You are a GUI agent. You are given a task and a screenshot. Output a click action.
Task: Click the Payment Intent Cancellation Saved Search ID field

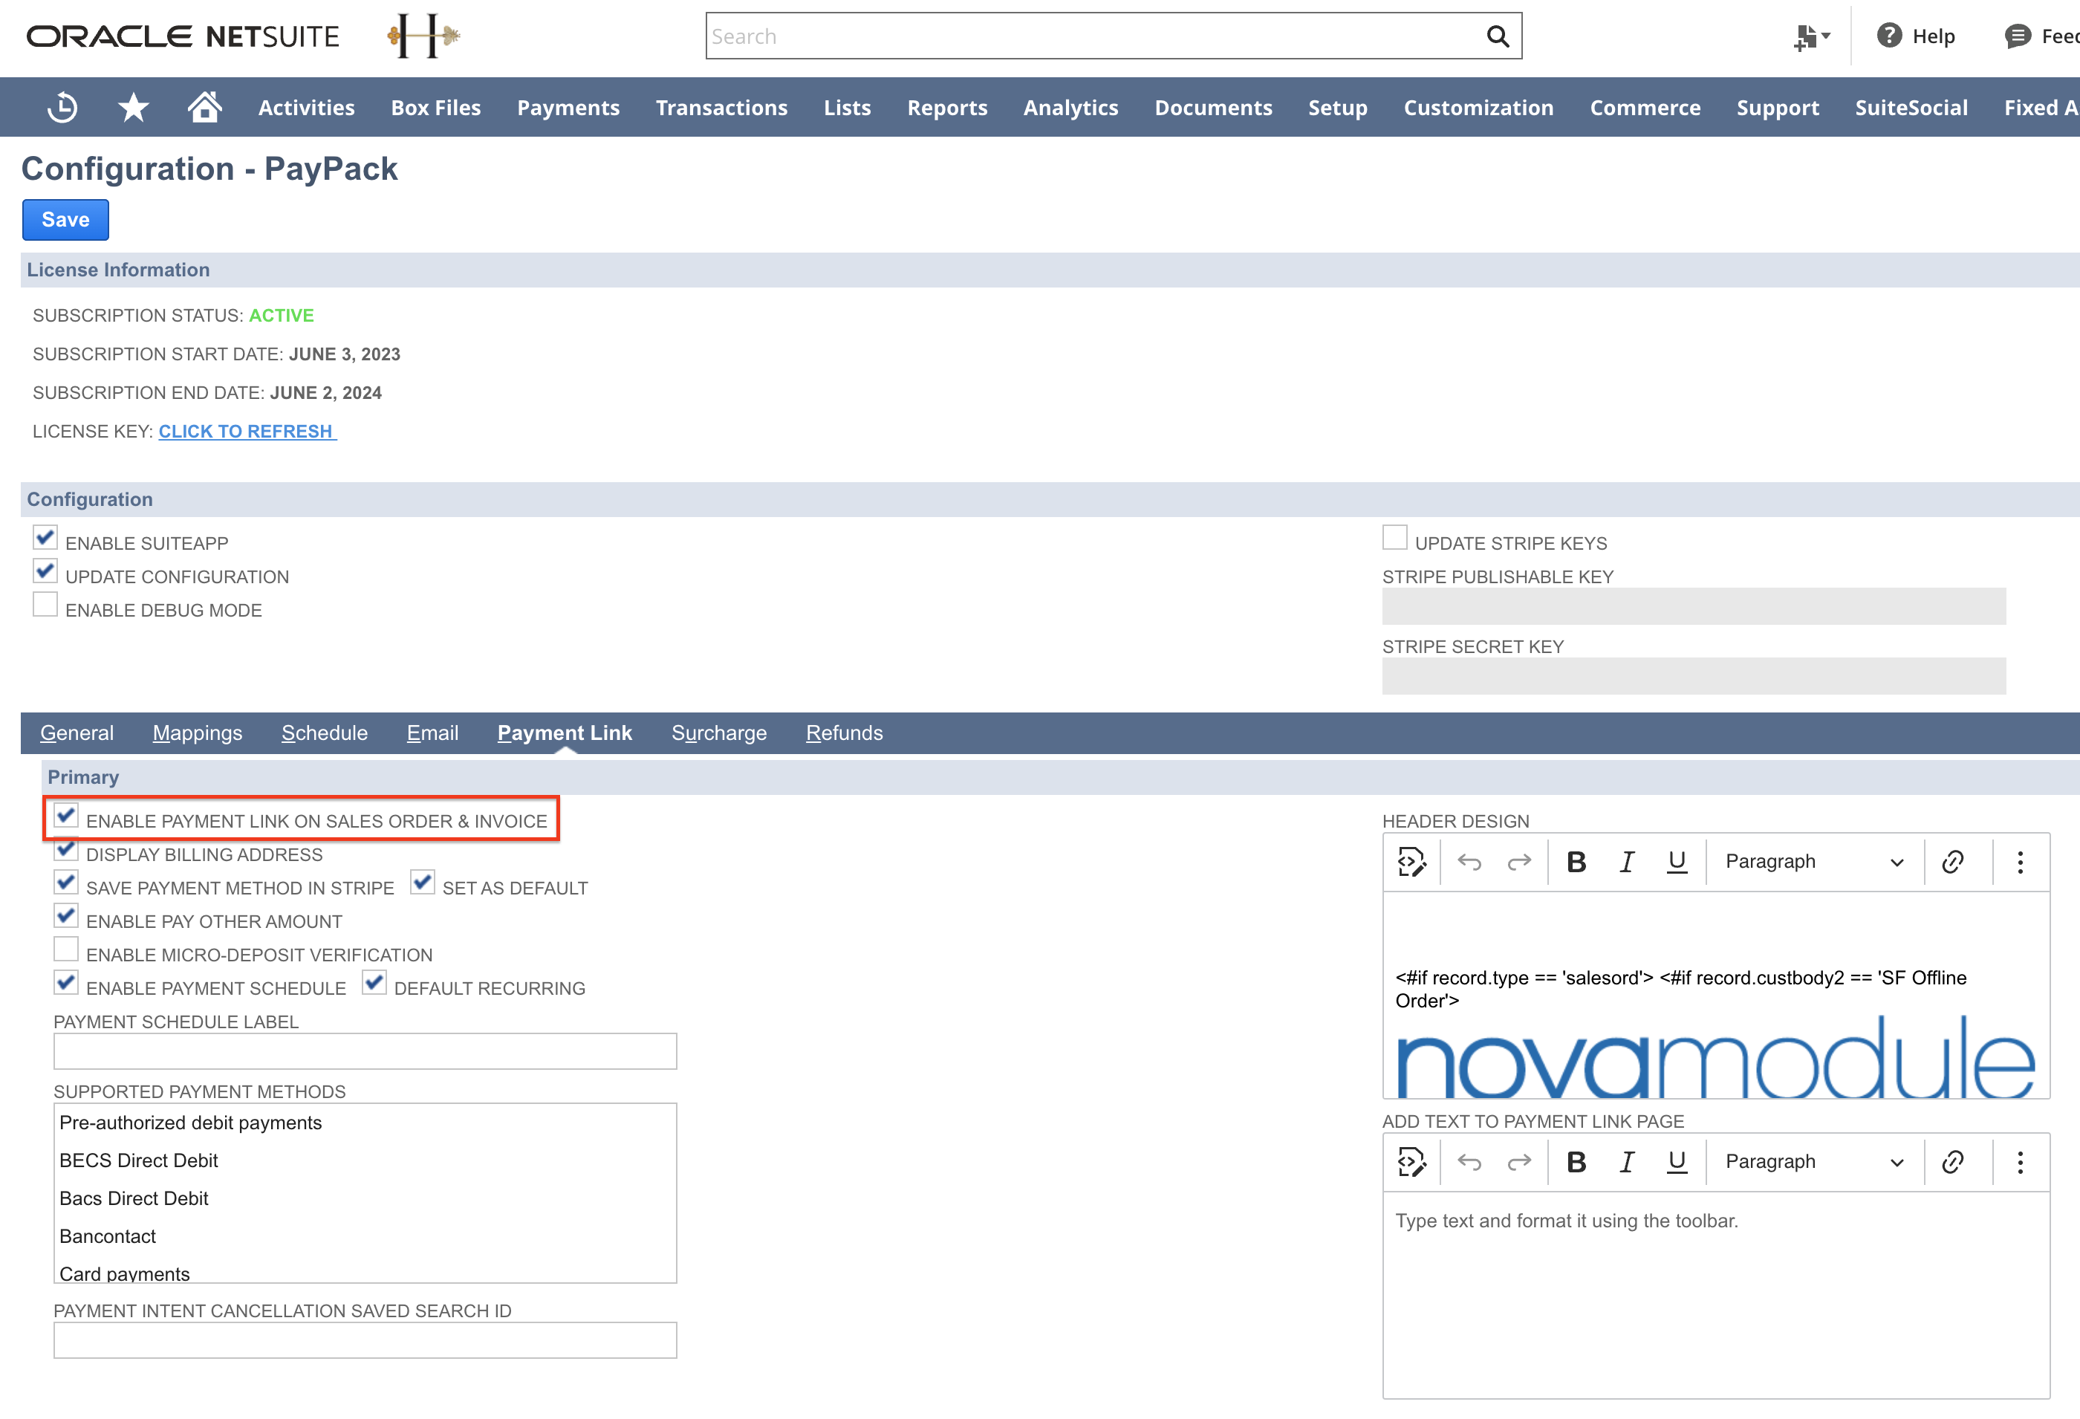coord(365,1341)
